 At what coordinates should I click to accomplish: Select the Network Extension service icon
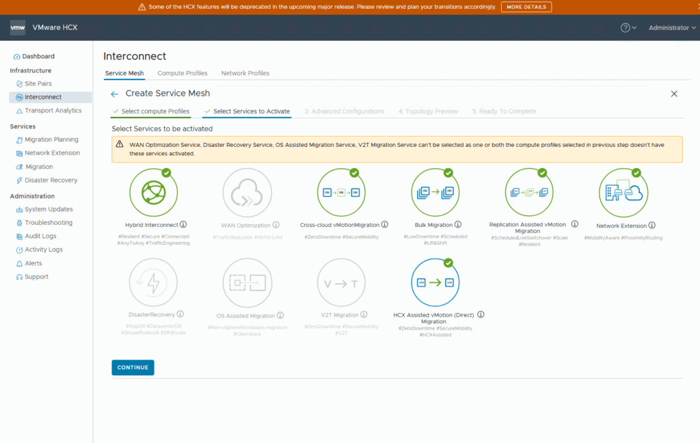623,193
